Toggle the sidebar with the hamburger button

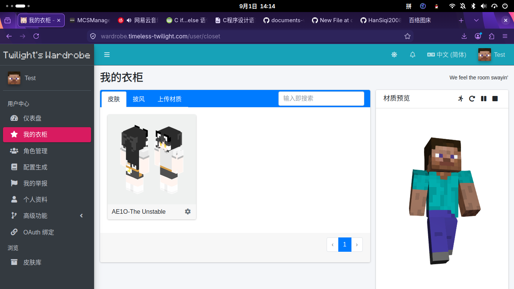tap(107, 55)
